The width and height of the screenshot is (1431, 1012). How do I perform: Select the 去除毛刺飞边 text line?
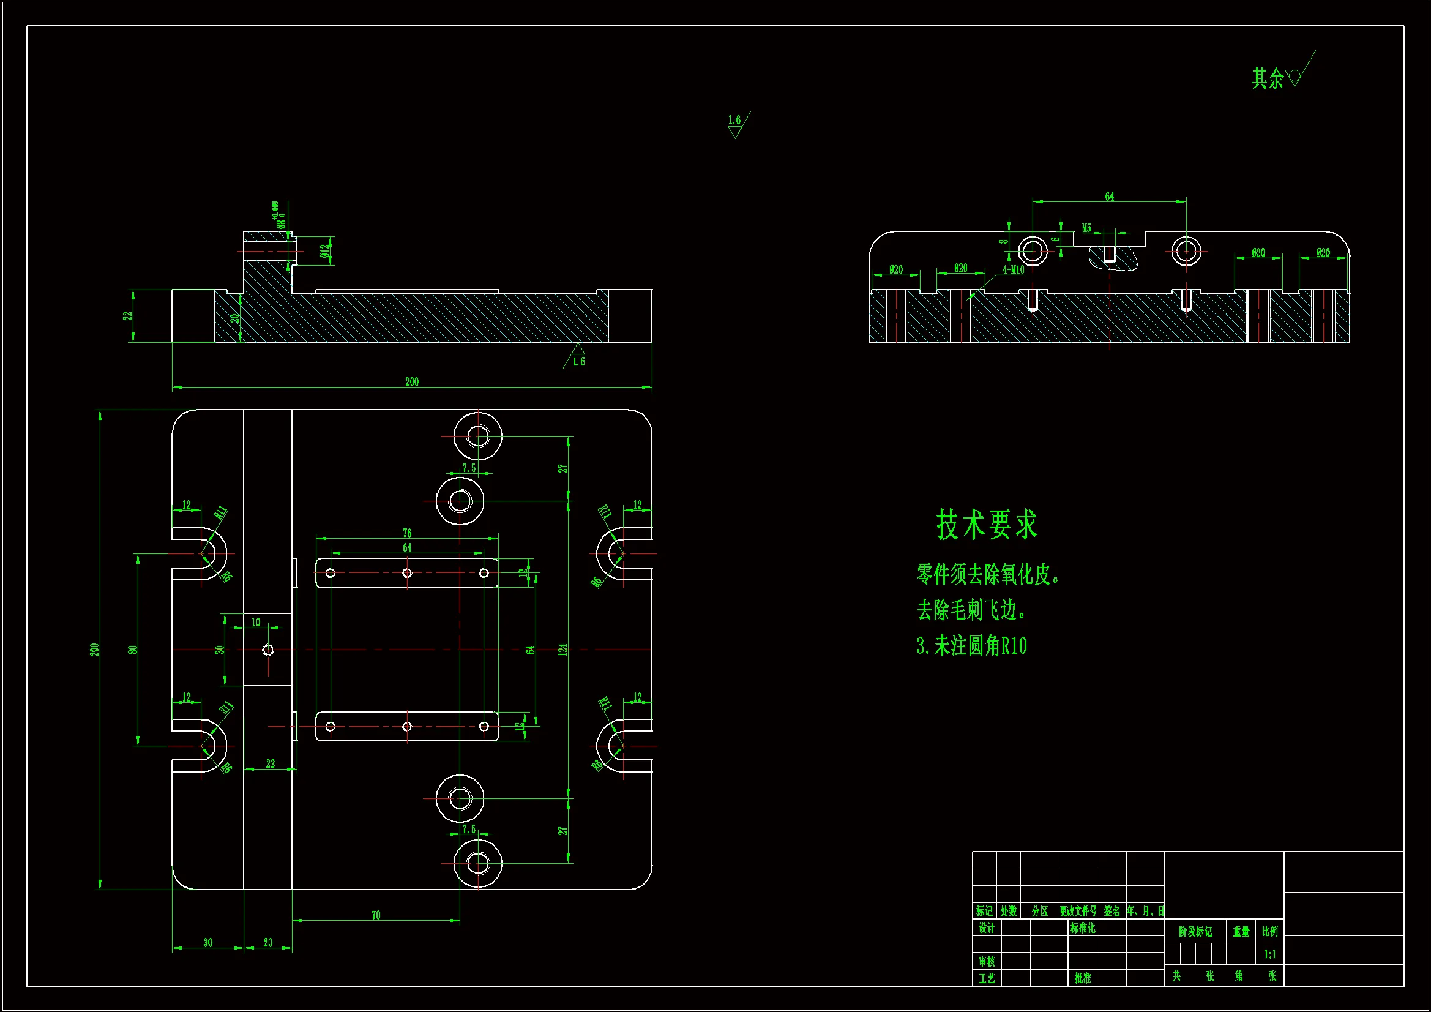tap(970, 610)
